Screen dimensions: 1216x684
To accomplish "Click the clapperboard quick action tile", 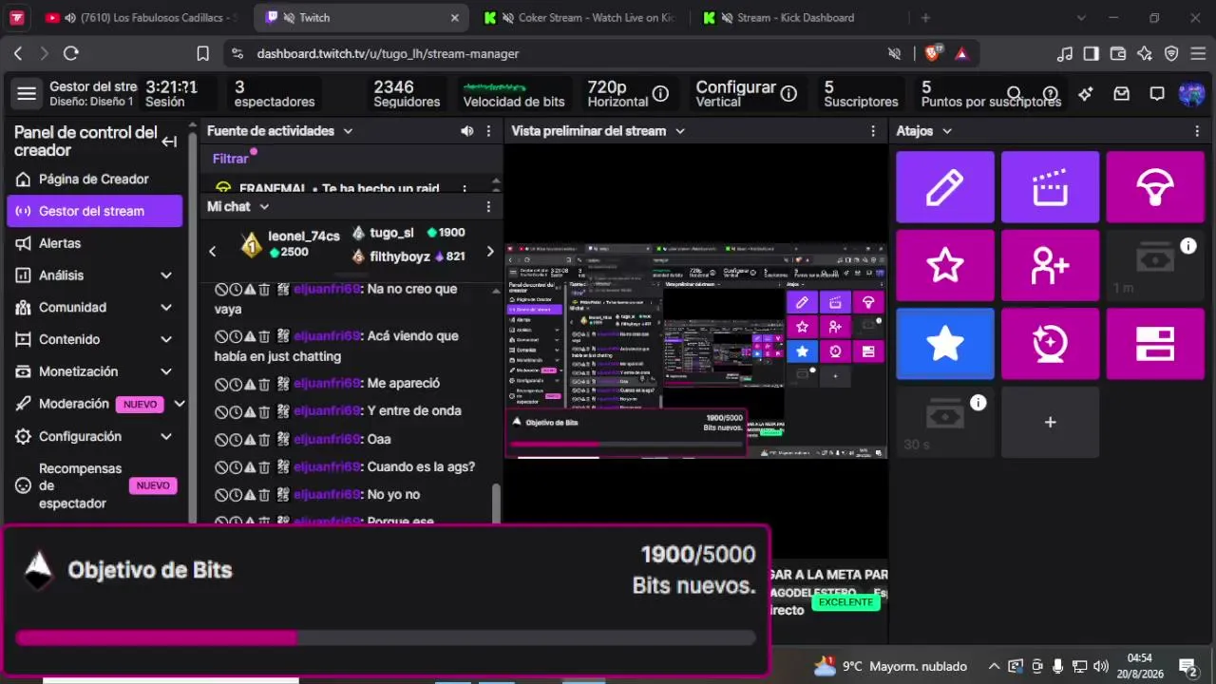I will [x=1050, y=187].
